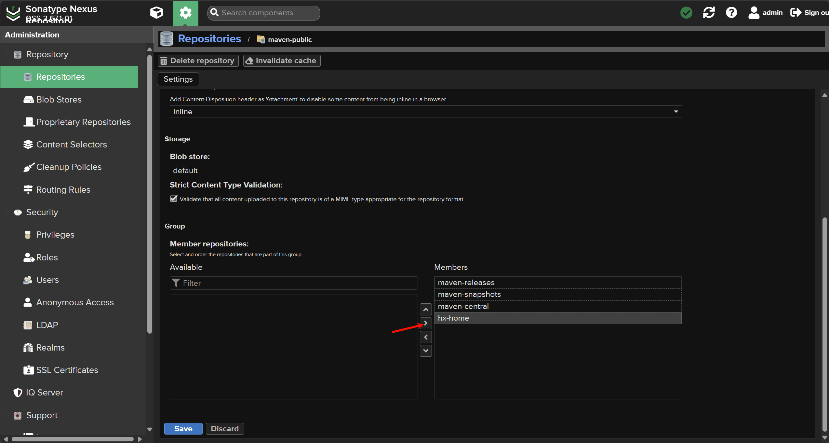Open the help question mark icon
This screenshot has height=443, width=829.
pos(731,13)
